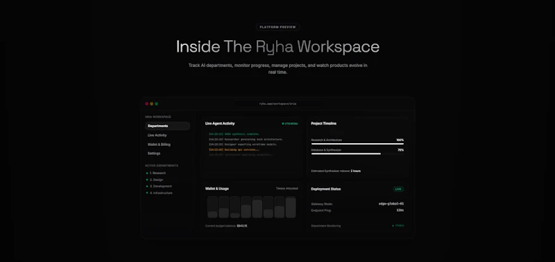The width and height of the screenshot is (555, 262).
Task: Click the ARIA WORKSPACE sidebar label
Action: tap(158, 117)
